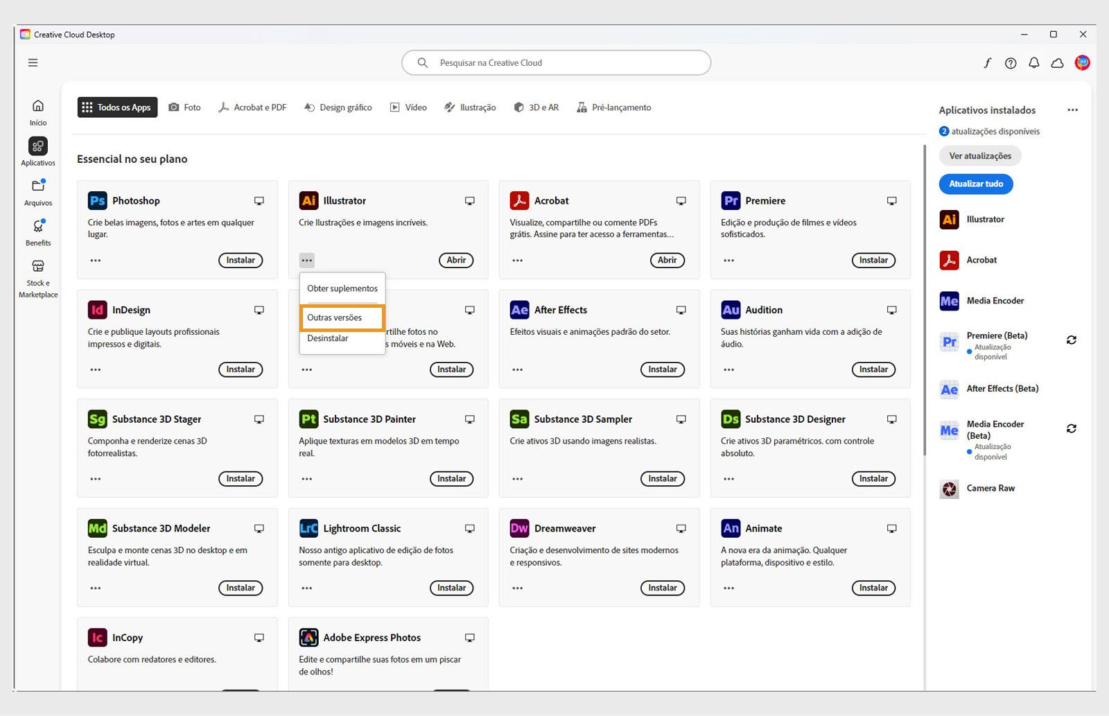Click the Photoshop app icon

click(x=96, y=200)
